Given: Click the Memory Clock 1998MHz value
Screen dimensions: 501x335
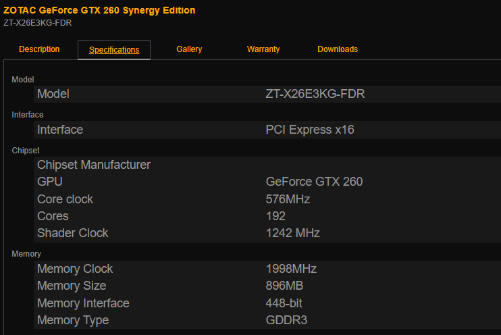Looking at the screenshot, I should [291, 269].
